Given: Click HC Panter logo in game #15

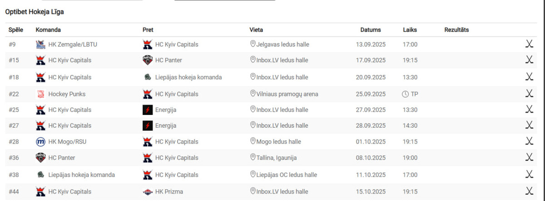Looking at the screenshot, I should pos(148,60).
